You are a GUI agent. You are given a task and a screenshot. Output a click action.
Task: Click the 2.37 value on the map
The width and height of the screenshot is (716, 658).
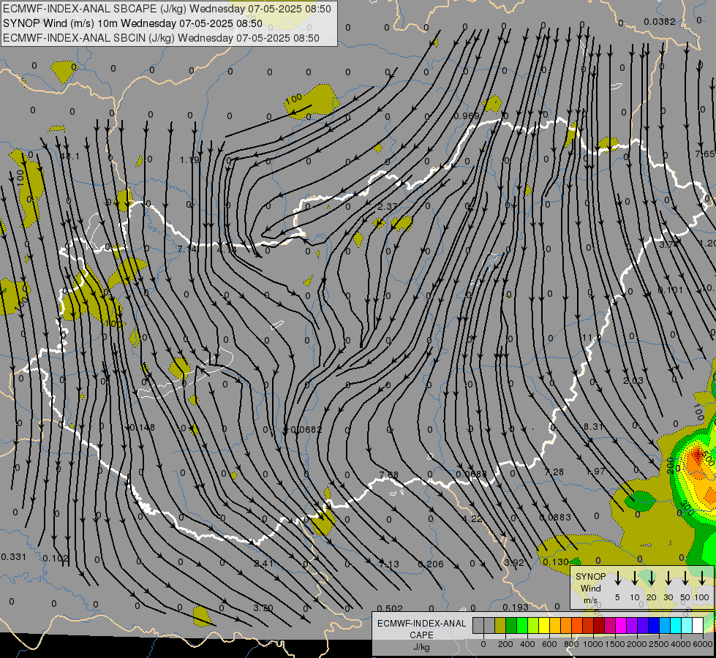click(387, 206)
